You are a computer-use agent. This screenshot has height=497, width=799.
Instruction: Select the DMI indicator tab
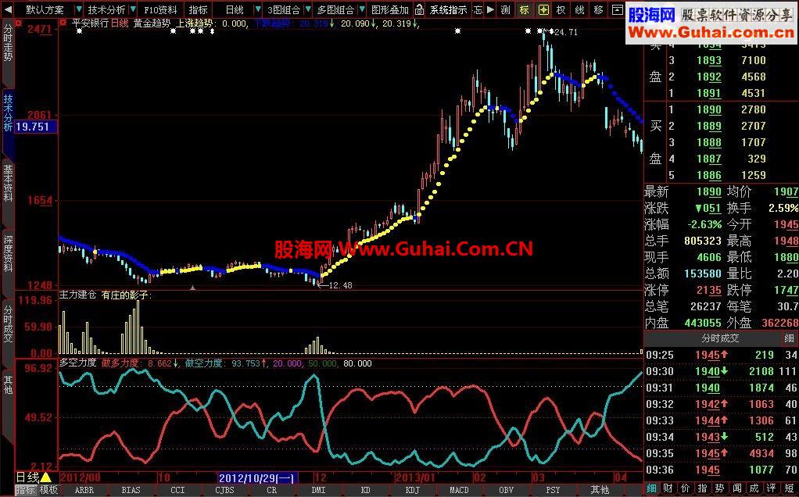(318, 491)
